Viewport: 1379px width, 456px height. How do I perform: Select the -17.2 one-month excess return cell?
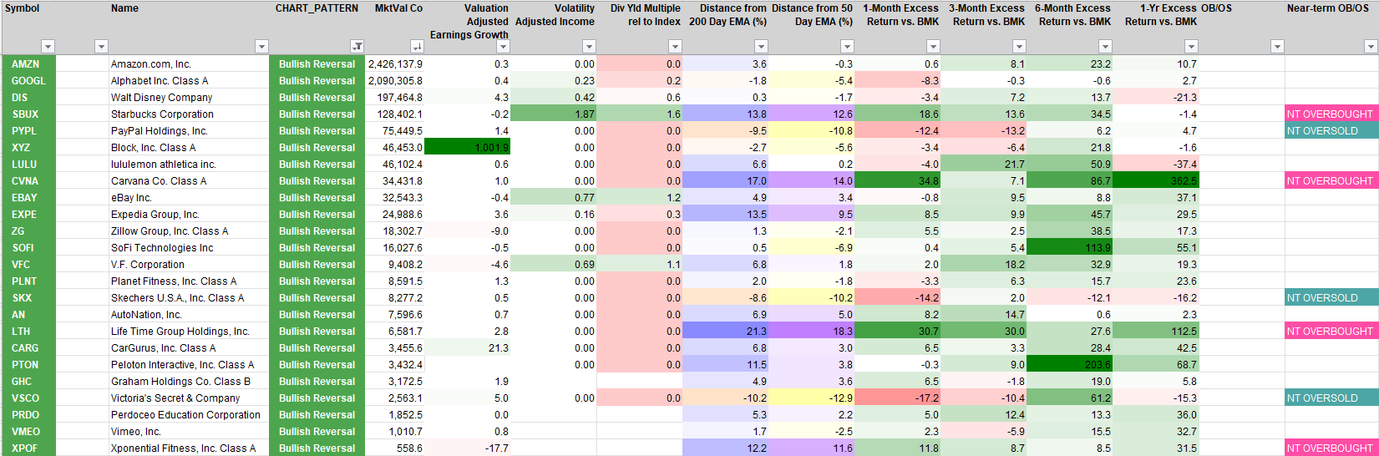[898, 398]
